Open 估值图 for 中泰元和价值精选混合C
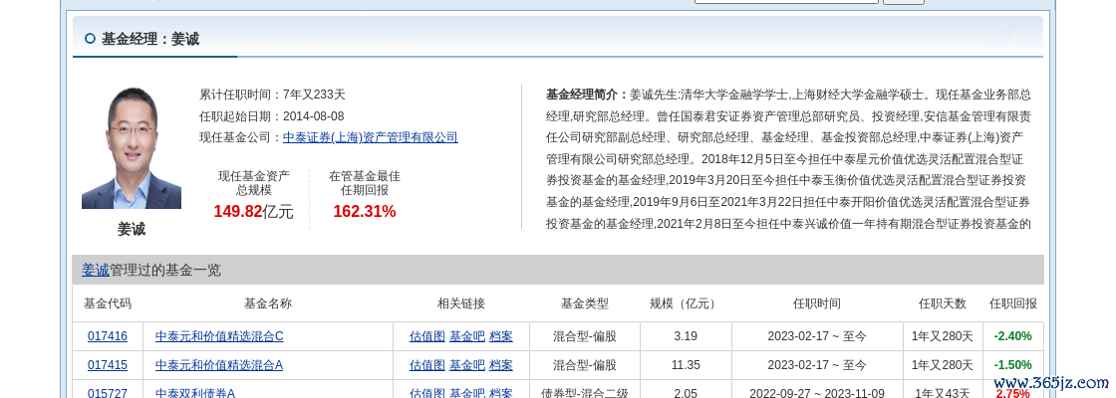Screen dimensions: 1116x398 (427, 336)
